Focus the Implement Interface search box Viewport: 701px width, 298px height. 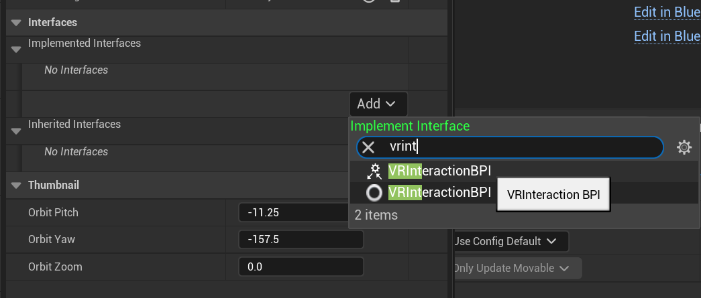click(523, 147)
